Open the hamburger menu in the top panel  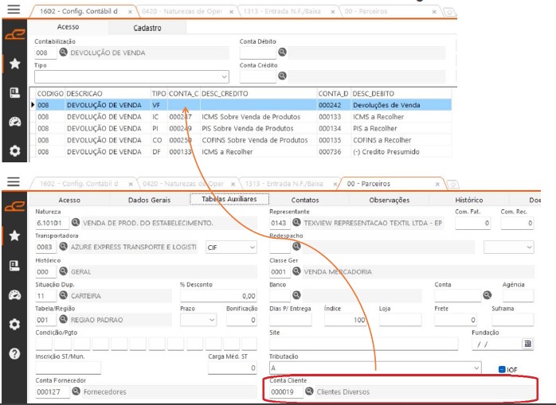coord(13,12)
